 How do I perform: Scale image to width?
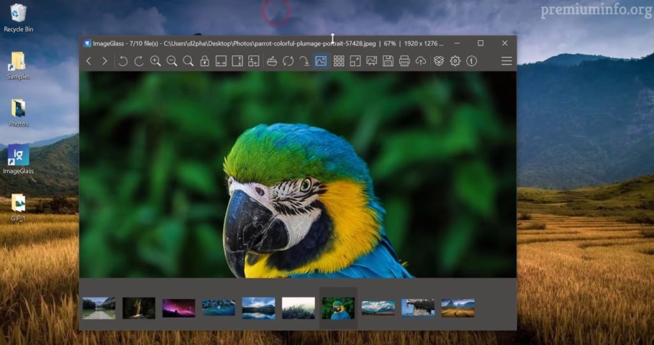[x=220, y=61]
